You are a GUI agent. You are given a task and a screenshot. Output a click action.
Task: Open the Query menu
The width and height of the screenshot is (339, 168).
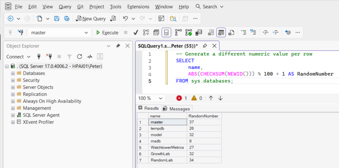coord(65,7)
